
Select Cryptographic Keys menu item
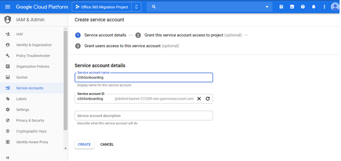pos(31,131)
